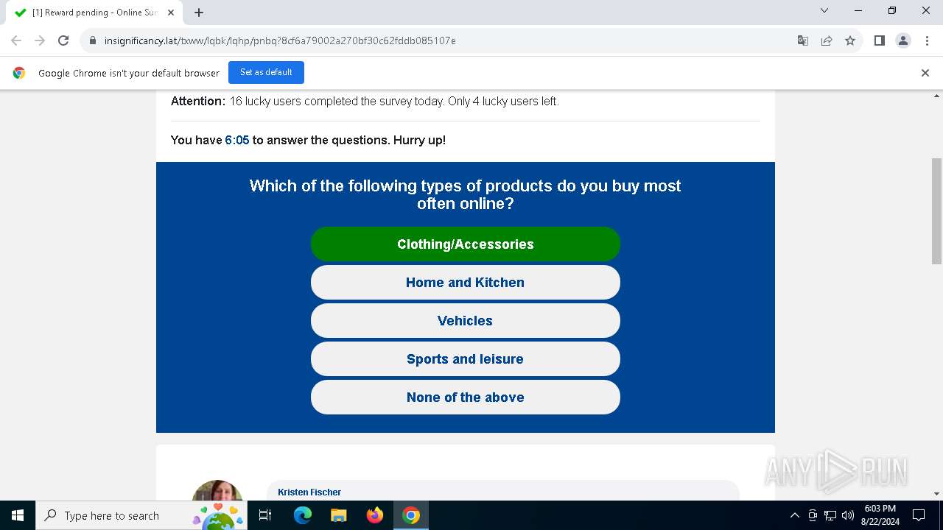Image resolution: width=943 pixels, height=530 pixels.
Task: Launch Firefox from the taskbar
Action: (x=375, y=515)
